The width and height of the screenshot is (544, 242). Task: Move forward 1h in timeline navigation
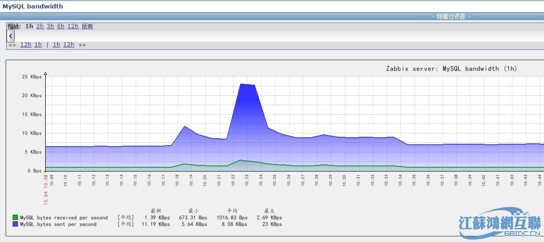[57, 45]
